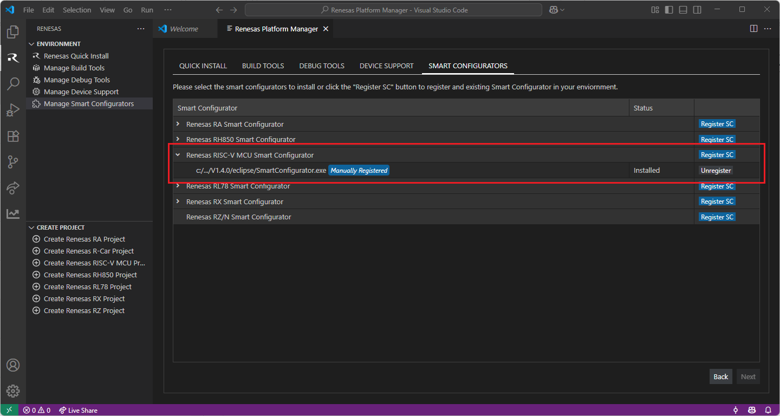Open the Search view icon

coord(13,84)
